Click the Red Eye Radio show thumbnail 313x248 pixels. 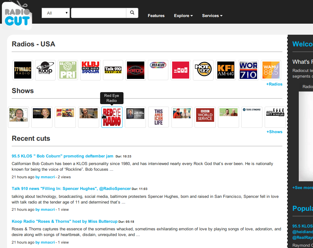pyautogui.click(x=112, y=117)
